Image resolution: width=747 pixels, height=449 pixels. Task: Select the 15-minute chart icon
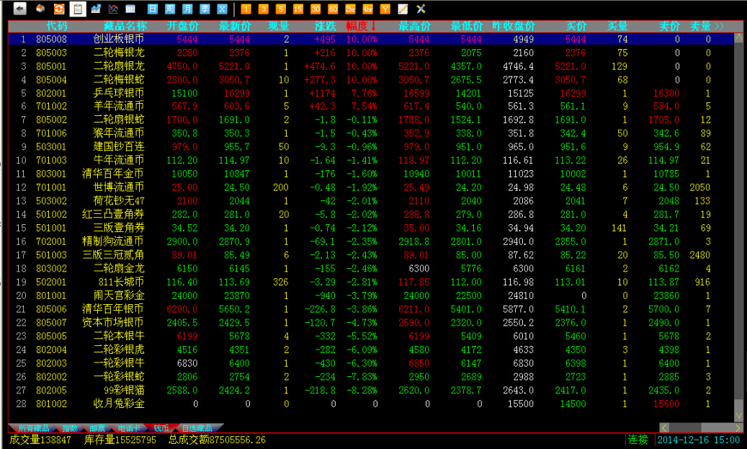coord(298,9)
